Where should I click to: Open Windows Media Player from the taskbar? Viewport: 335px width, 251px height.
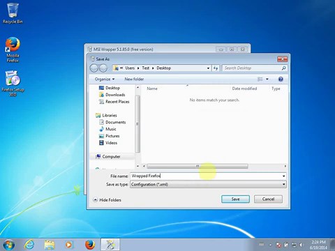(68, 245)
